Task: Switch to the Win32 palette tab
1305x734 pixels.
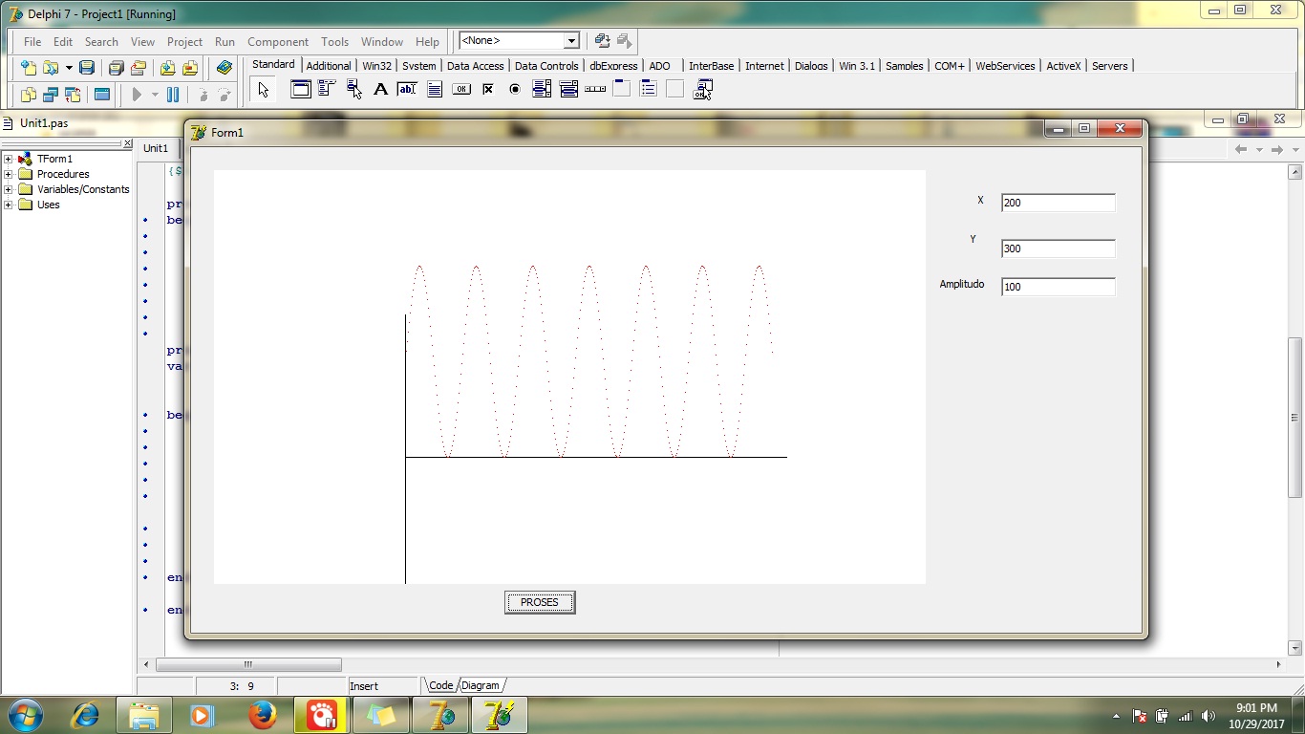Action: [374, 66]
